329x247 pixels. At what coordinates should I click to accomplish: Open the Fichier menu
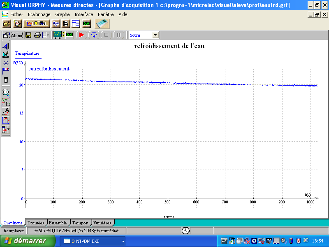click(16, 14)
